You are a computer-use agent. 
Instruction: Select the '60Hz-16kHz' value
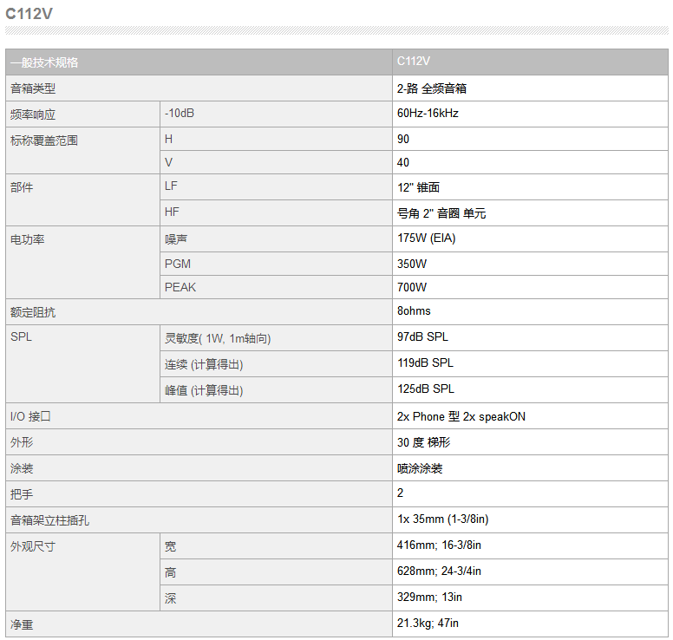[x=428, y=114]
